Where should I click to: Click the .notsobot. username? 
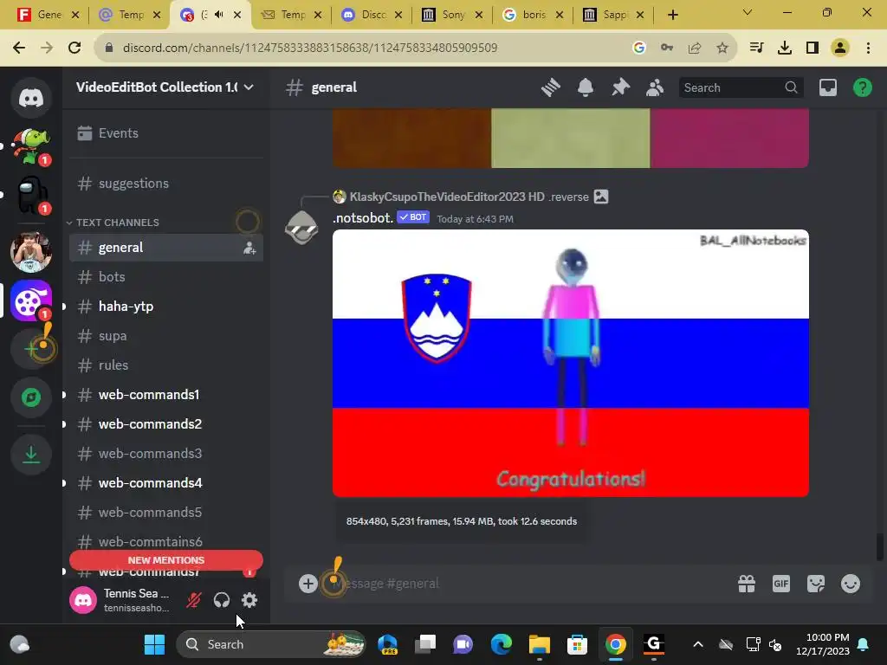pos(363,217)
